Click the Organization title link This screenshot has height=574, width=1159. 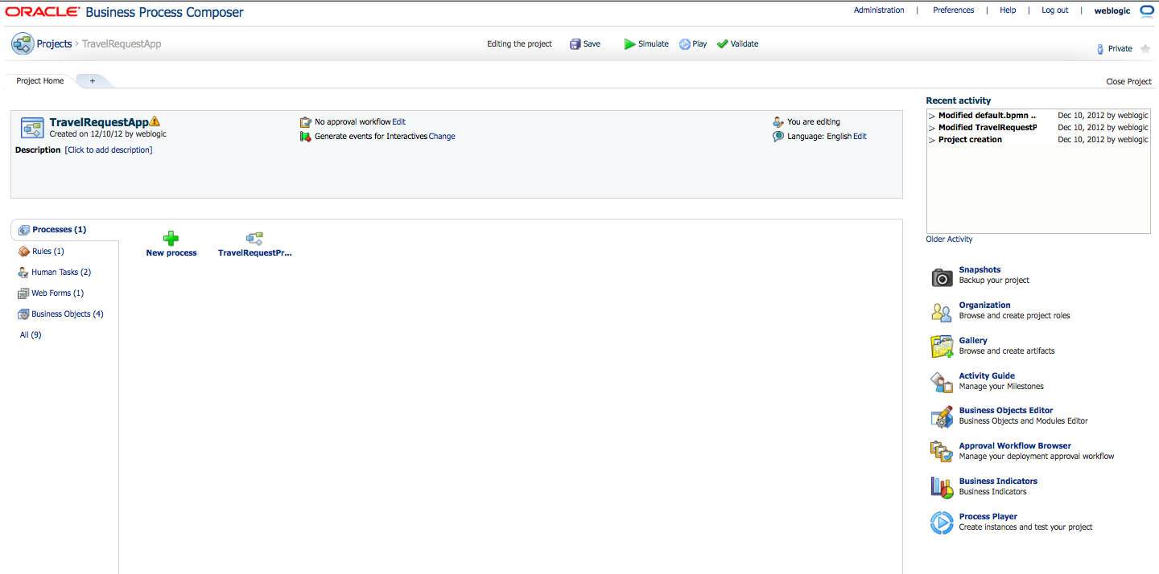coord(984,305)
